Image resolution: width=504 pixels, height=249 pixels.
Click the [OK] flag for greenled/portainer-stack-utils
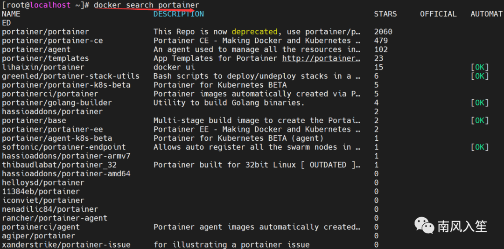coord(480,76)
